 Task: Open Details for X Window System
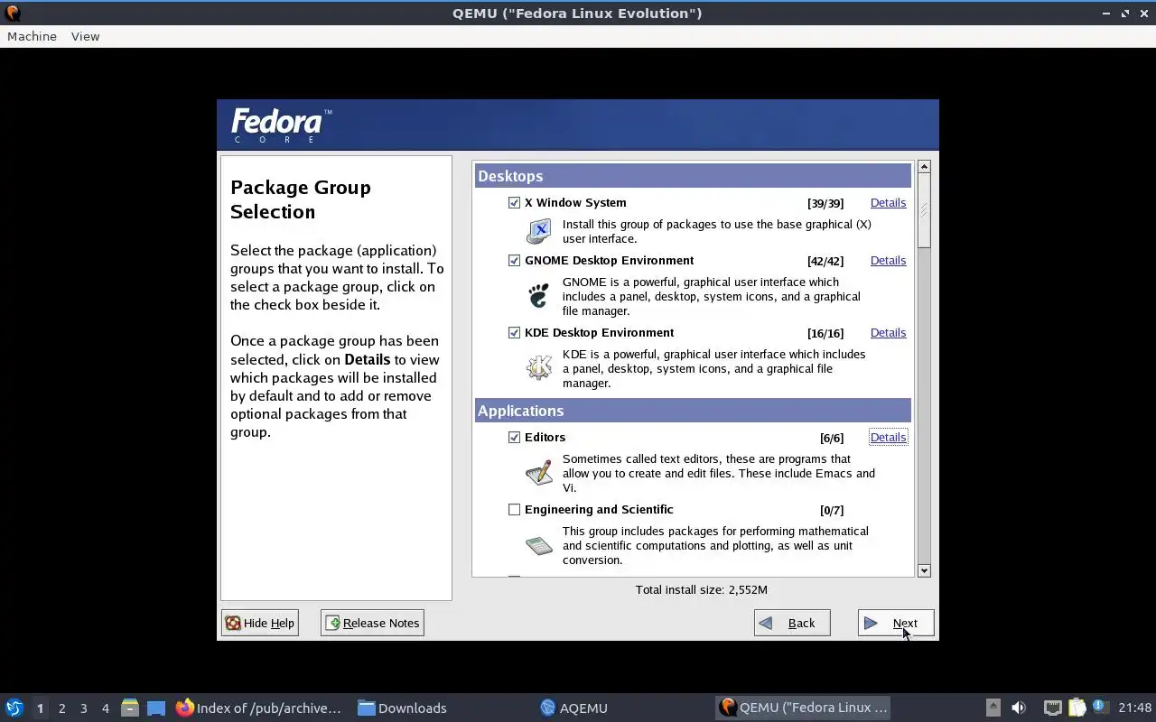tap(888, 203)
